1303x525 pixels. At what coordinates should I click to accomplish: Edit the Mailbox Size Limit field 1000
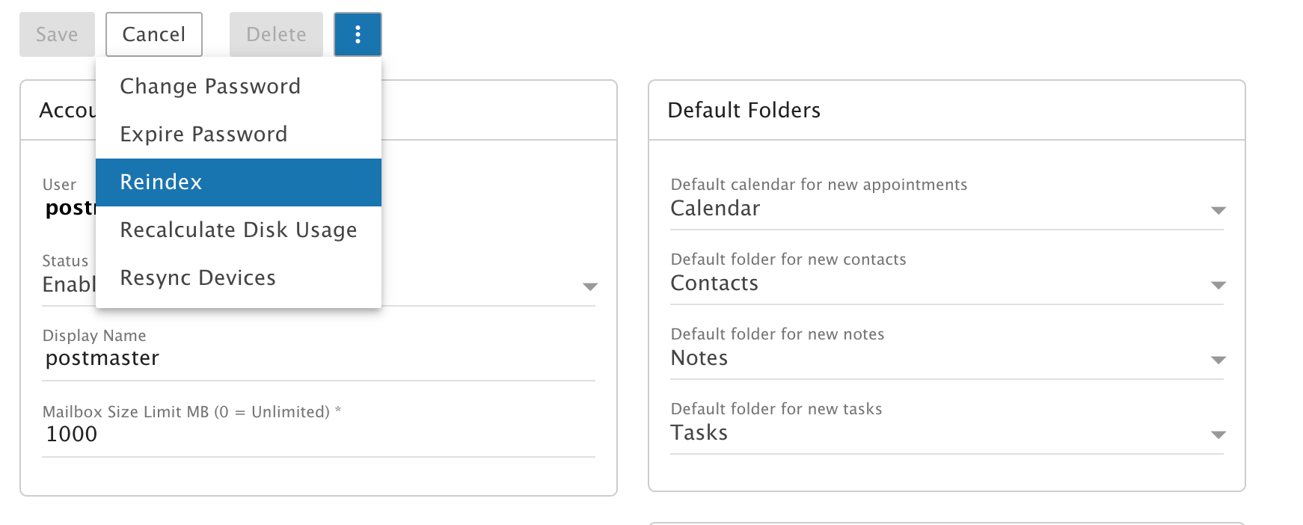tap(319, 435)
